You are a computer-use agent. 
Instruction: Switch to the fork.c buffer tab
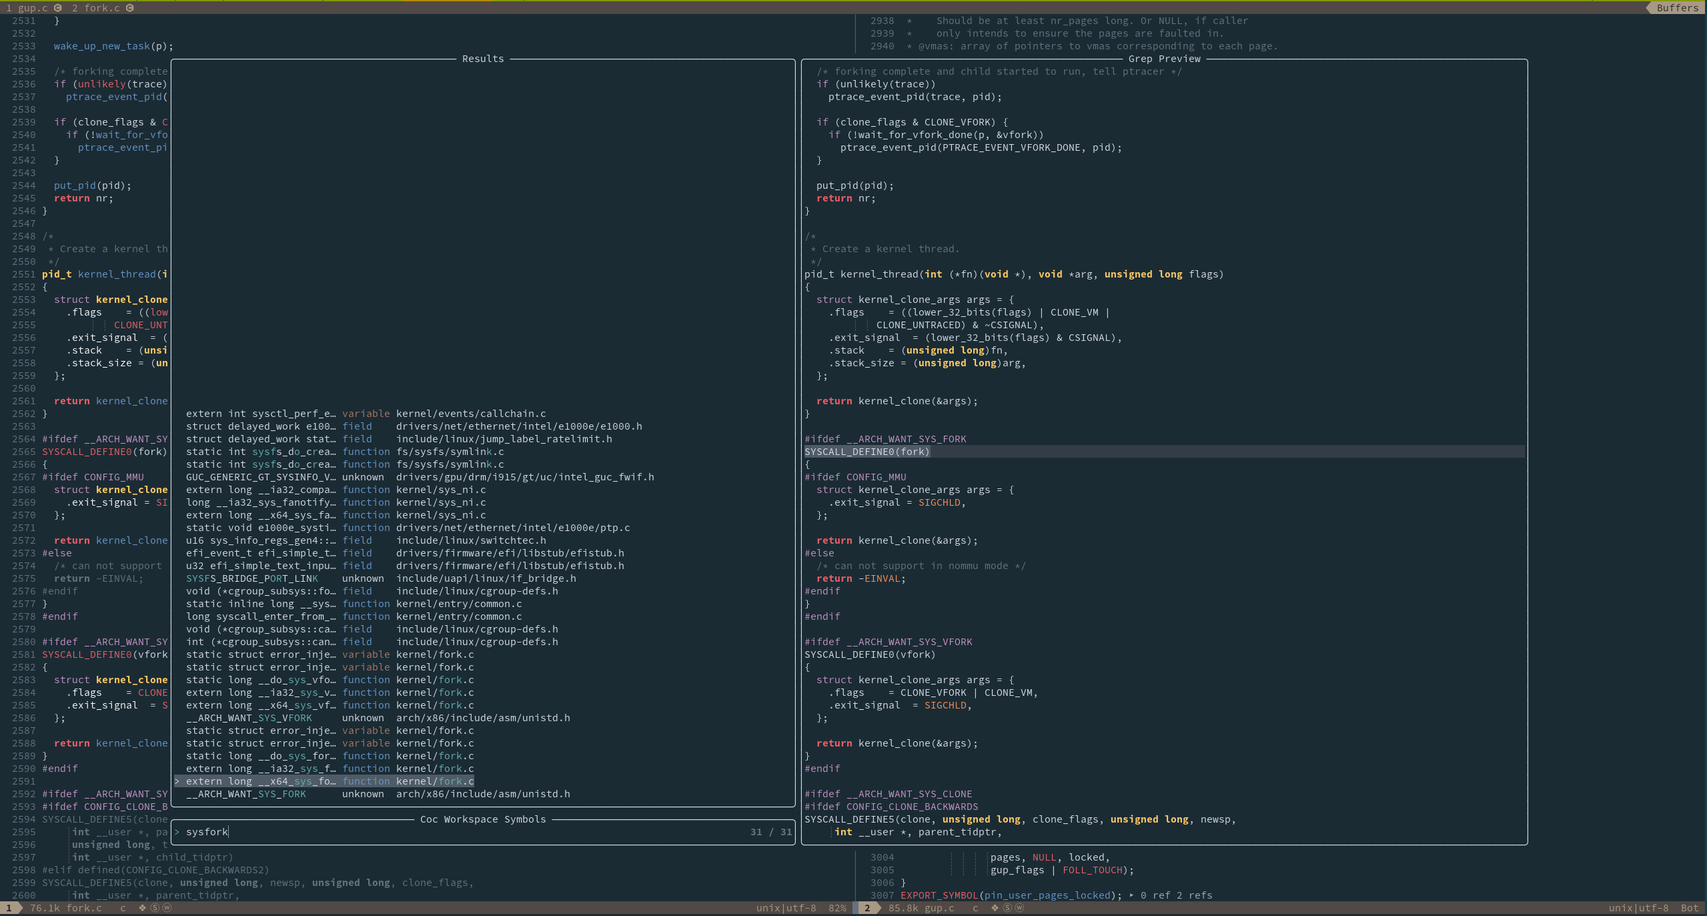pos(102,8)
